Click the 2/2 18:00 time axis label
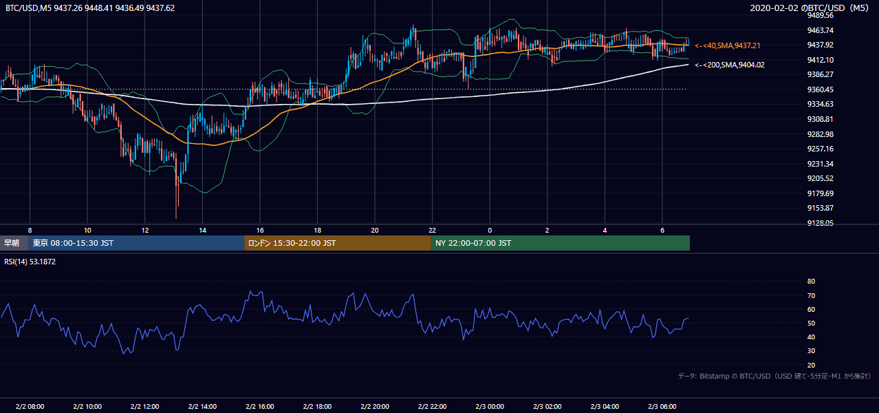The width and height of the screenshot is (879, 413). point(317,407)
